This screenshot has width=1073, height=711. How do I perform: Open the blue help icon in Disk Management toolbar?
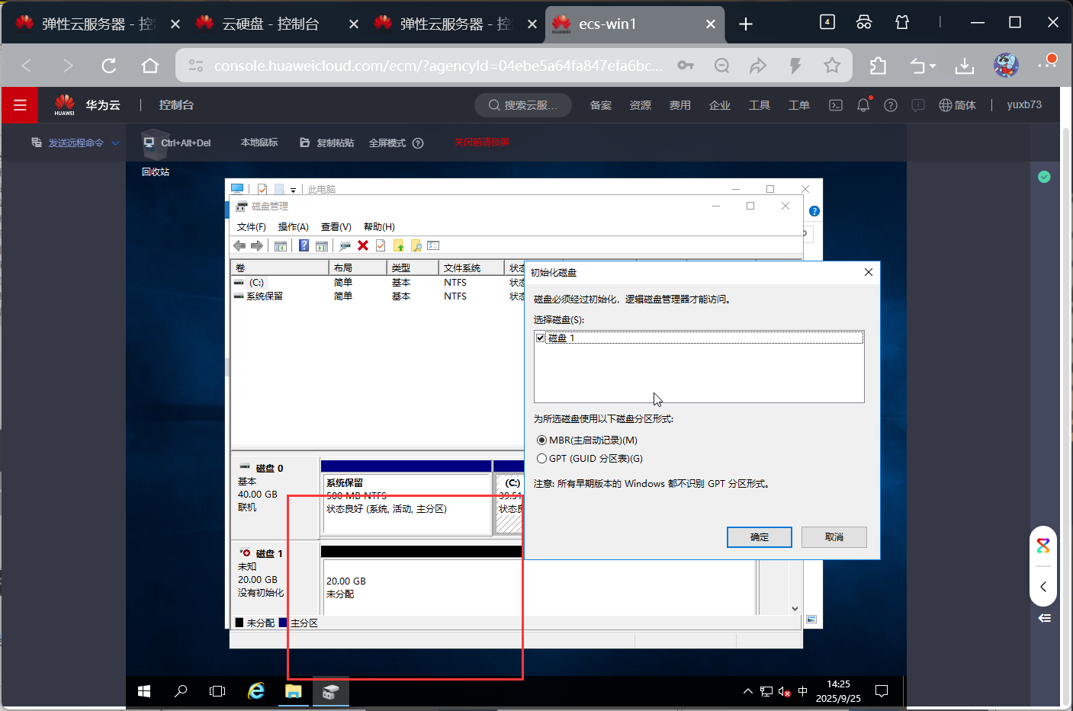coord(304,245)
